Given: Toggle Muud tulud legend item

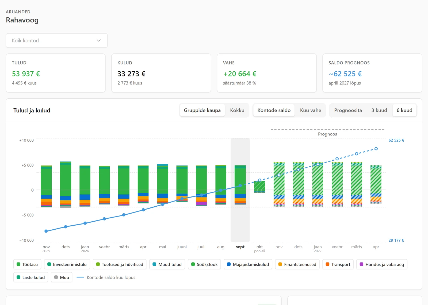Looking at the screenshot, I should click(167, 264).
